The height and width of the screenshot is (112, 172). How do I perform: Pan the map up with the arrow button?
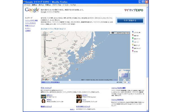(x=45, y=33)
